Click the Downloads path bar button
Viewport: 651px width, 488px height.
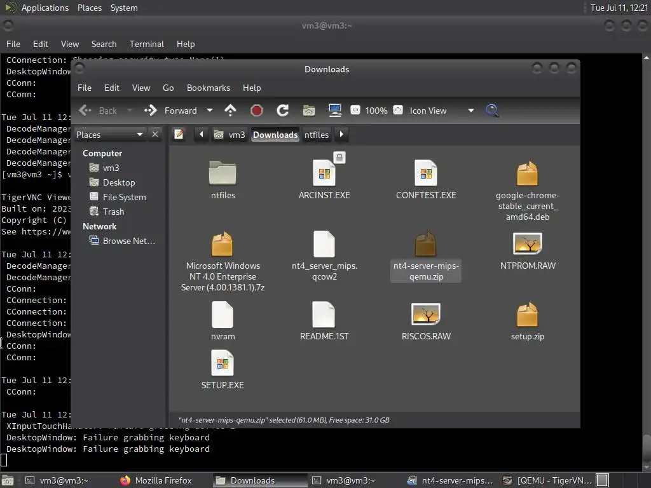(275, 135)
